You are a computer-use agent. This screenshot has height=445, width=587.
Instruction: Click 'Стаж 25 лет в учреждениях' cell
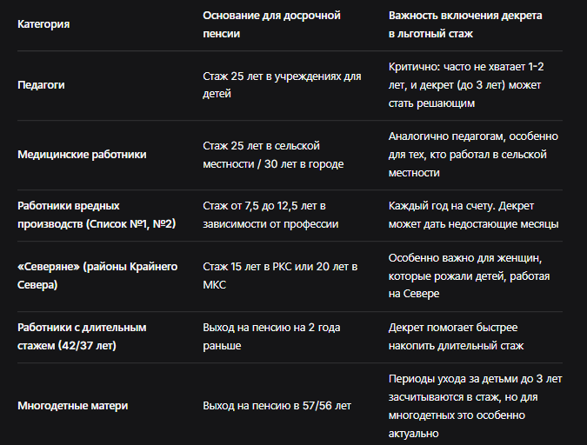283,85
